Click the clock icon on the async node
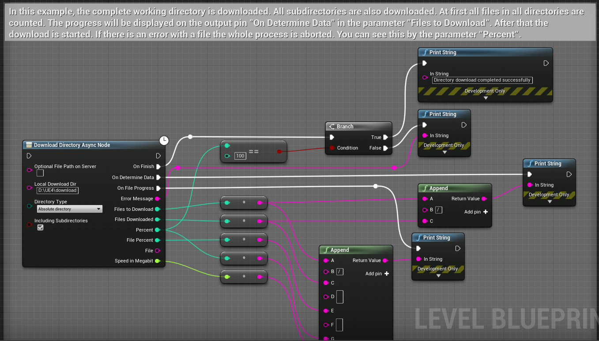Viewport: 599px width, 341px height. point(164,140)
